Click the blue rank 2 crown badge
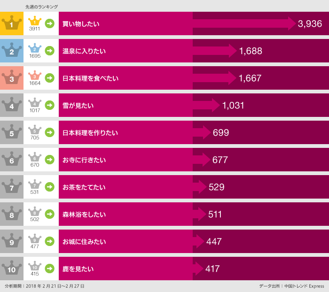 12,51
